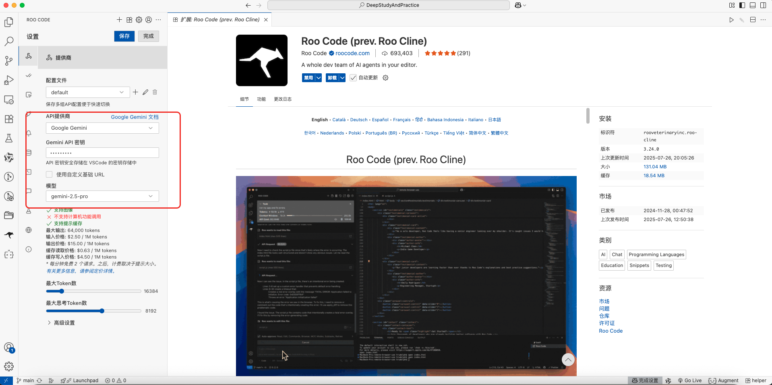
Task: Click the Done button in settings
Action: pos(149,36)
